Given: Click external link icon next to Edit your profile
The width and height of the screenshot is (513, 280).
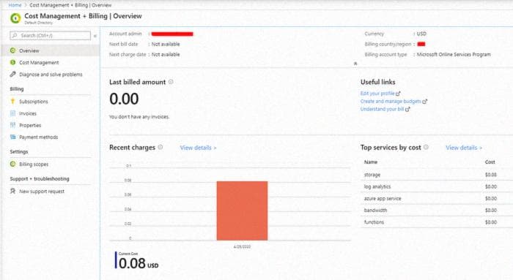Looking at the screenshot, I should (x=398, y=94).
